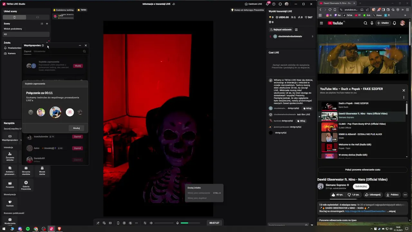Open Poradnik tool
This screenshot has width=412, height=232.
[x=10, y=185]
